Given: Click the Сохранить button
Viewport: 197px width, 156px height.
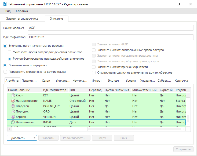Looking at the screenshot, I should pos(183,149).
